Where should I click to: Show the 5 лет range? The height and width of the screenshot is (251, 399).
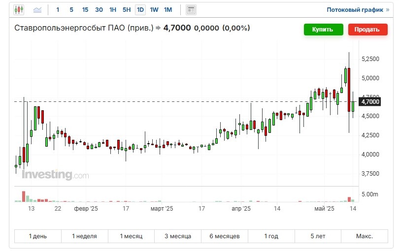click(x=318, y=236)
